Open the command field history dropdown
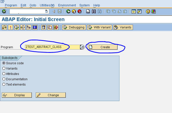The height and width of the screenshot is (113, 172). (46, 11)
